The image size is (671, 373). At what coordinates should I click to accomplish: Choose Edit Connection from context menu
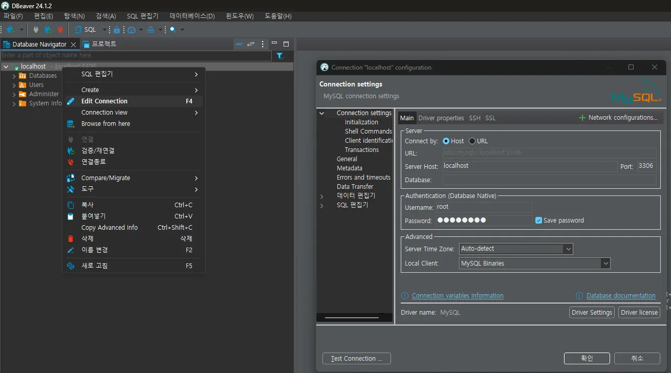pyautogui.click(x=104, y=101)
